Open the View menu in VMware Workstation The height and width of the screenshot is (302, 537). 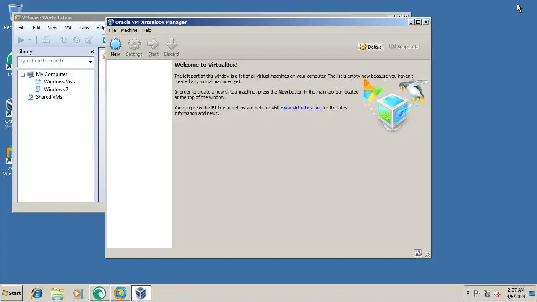tap(52, 28)
